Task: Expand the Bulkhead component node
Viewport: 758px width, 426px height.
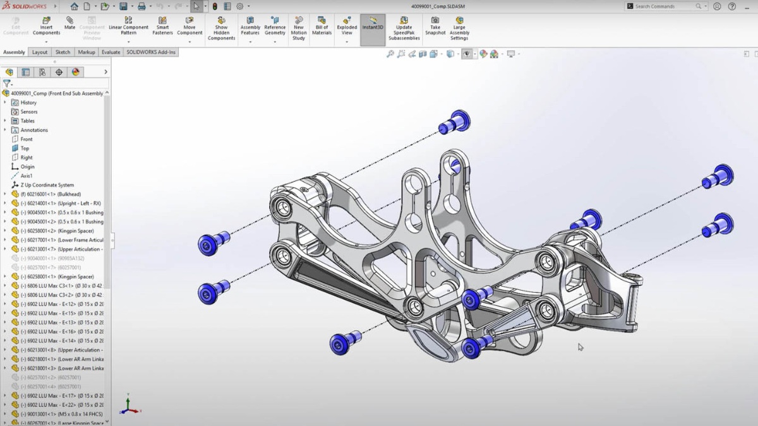Action: (5, 194)
